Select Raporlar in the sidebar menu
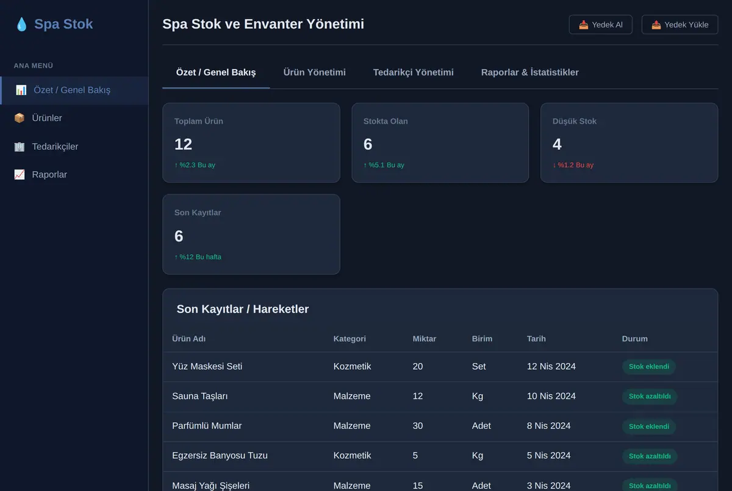Screen dimensions: 732x491 tap(74, 175)
